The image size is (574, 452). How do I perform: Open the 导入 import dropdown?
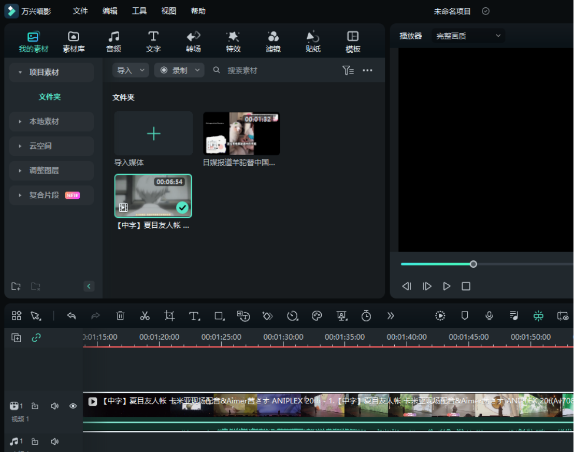pos(131,70)
